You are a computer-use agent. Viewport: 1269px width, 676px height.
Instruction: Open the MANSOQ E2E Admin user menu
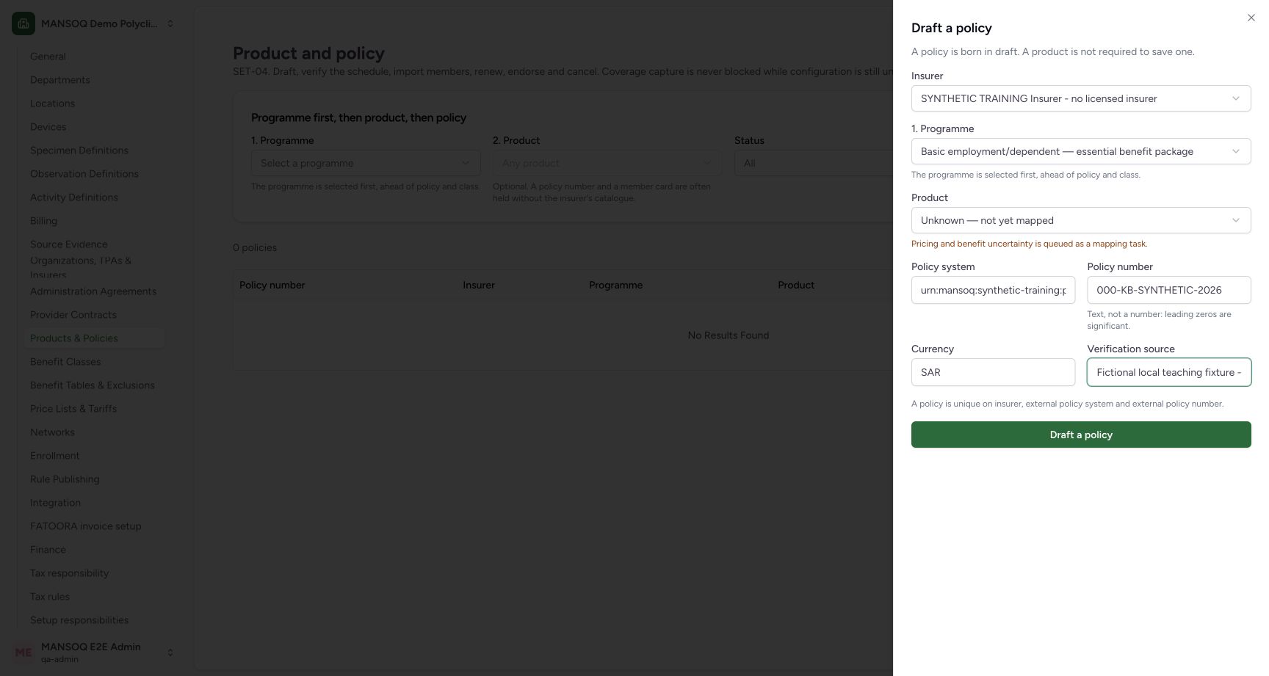point(94,652)
